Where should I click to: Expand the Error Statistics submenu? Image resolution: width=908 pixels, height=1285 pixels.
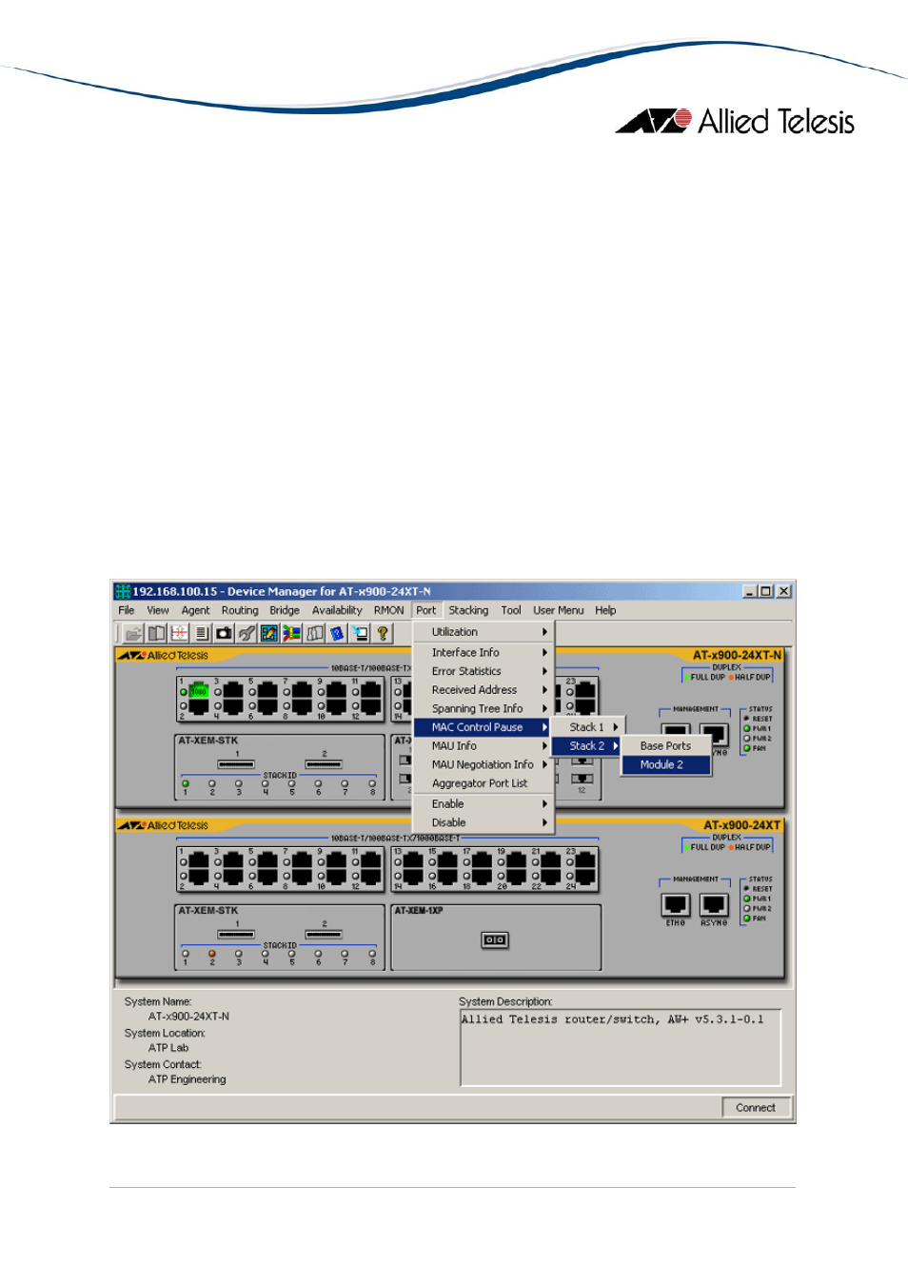pyautogui.click(x=484, y=671)
